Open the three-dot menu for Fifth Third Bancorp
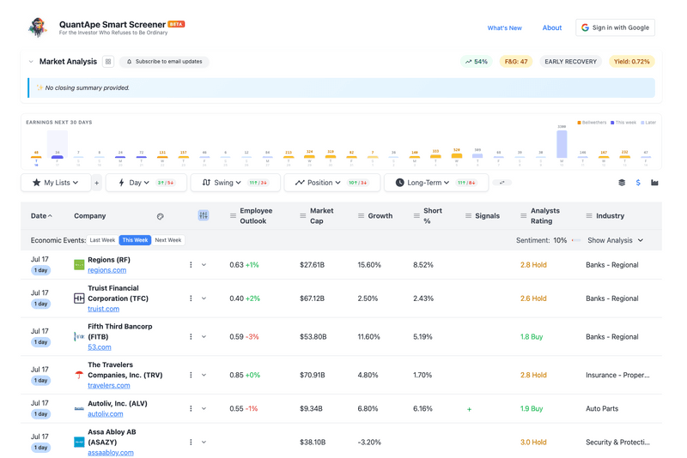687x458 pixels. click(x=191, y=337)
